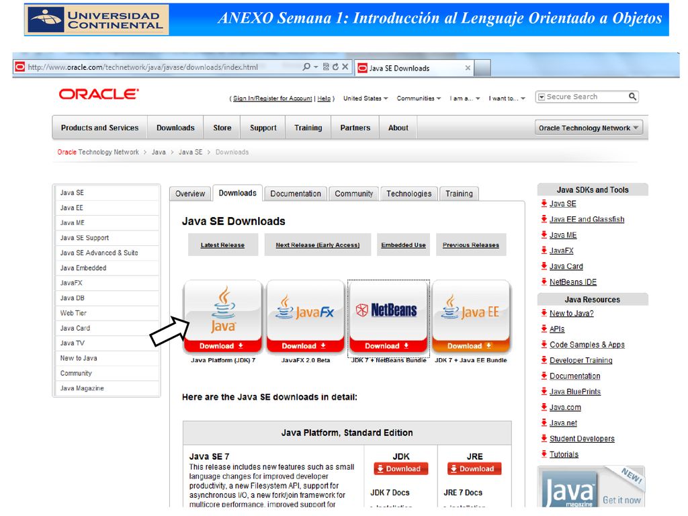
Task: Expand the 'I am a...' dropdown
Action: point(465,98)
